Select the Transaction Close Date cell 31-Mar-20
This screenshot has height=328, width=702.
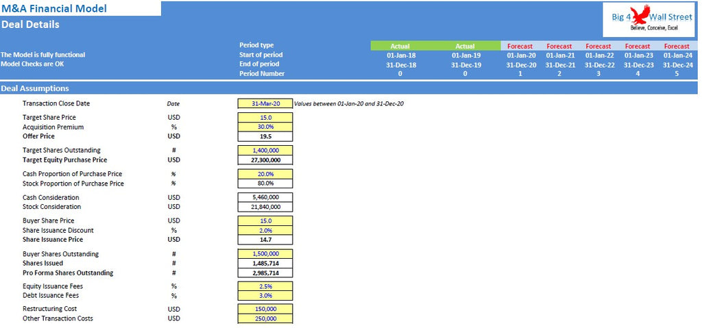[x=265, y=103]
